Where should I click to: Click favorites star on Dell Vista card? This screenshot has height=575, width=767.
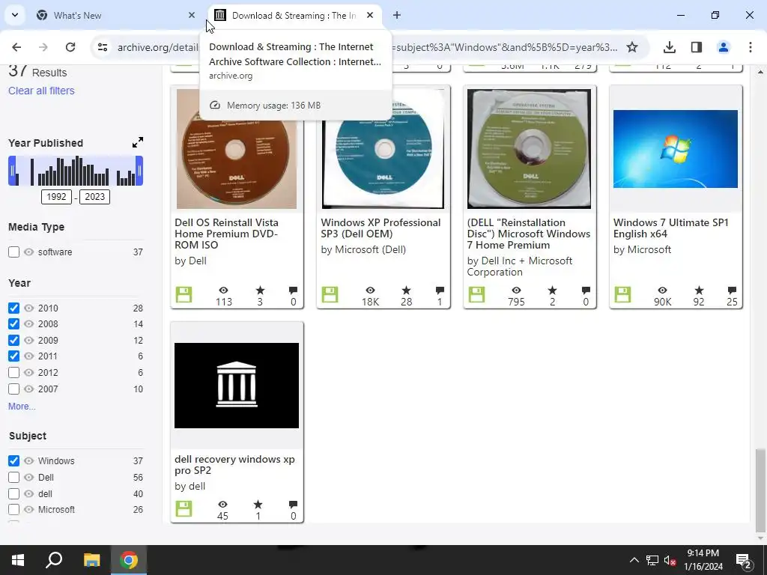(260, 290)
